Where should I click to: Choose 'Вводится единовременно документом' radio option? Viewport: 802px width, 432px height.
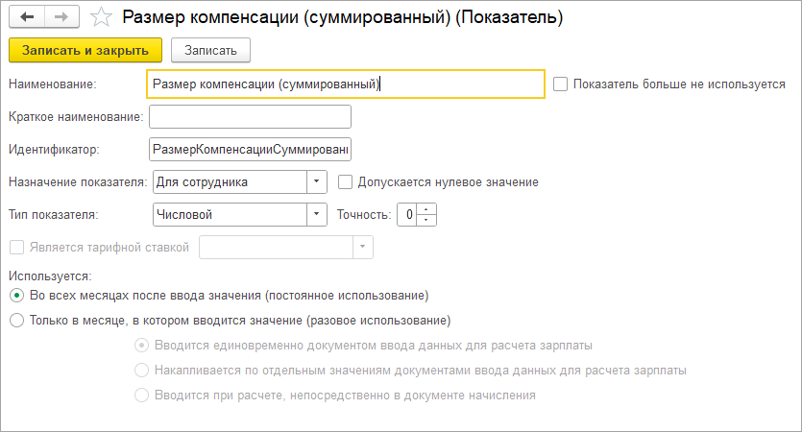click(142, 345)
